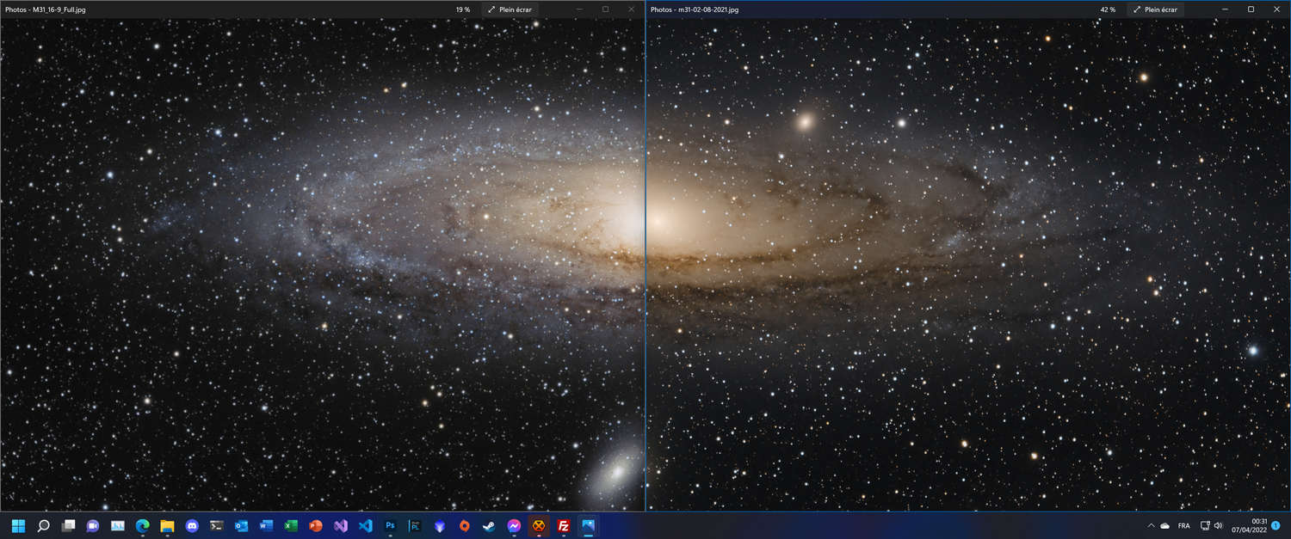The height and width of the screenshot is (539, 1291).
Task: Open the Windows Start menu
Action: 18,525
